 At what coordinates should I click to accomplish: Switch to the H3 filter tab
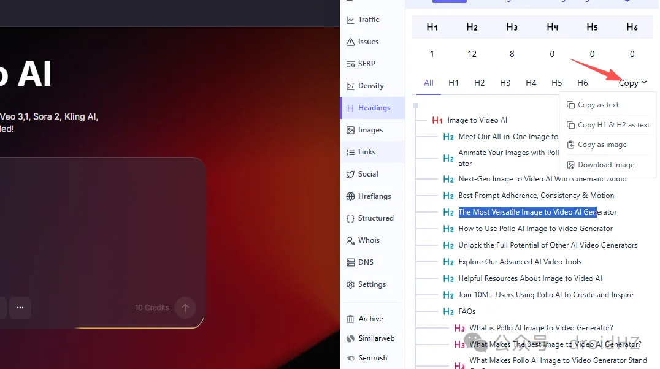(505, 83)
